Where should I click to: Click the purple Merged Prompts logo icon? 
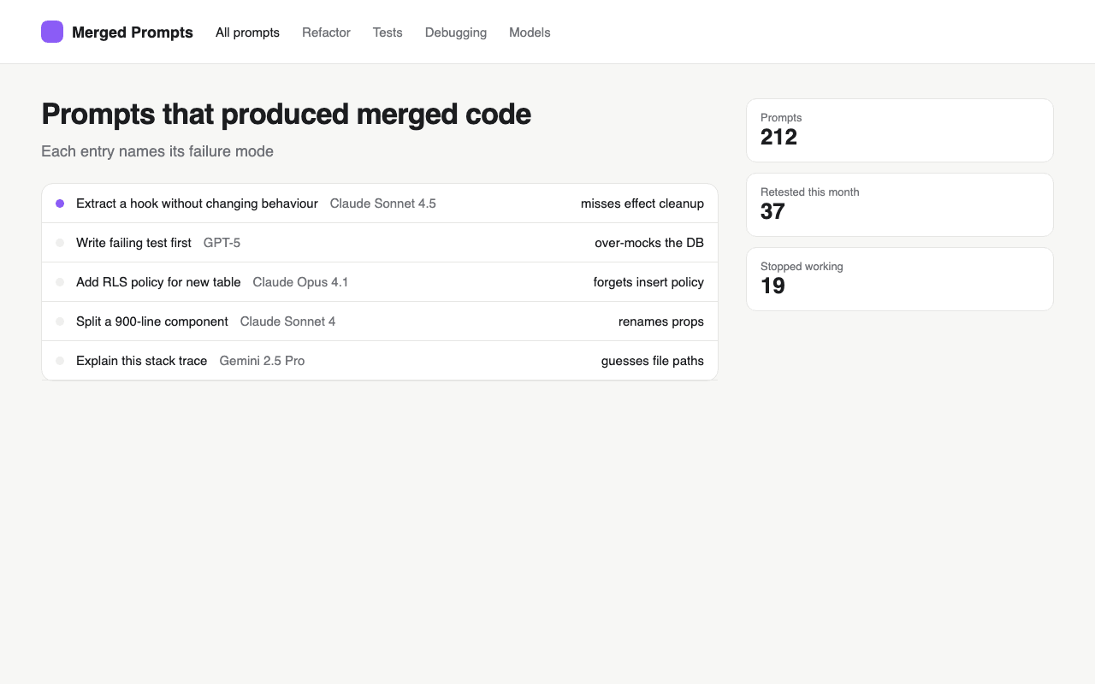[x=52, y=32]
